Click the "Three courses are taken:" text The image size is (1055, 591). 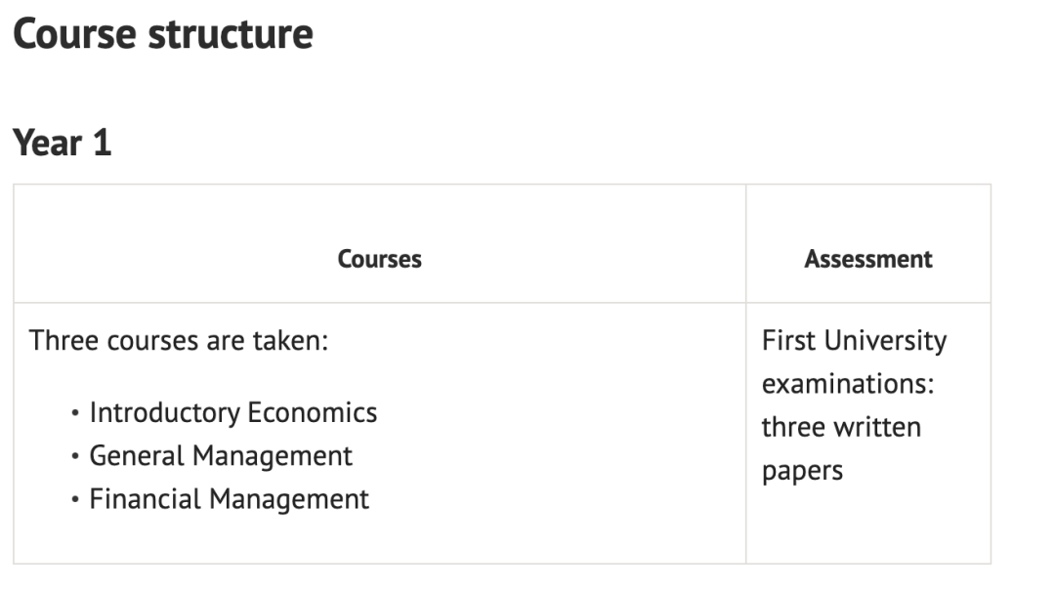pos(178,341)
